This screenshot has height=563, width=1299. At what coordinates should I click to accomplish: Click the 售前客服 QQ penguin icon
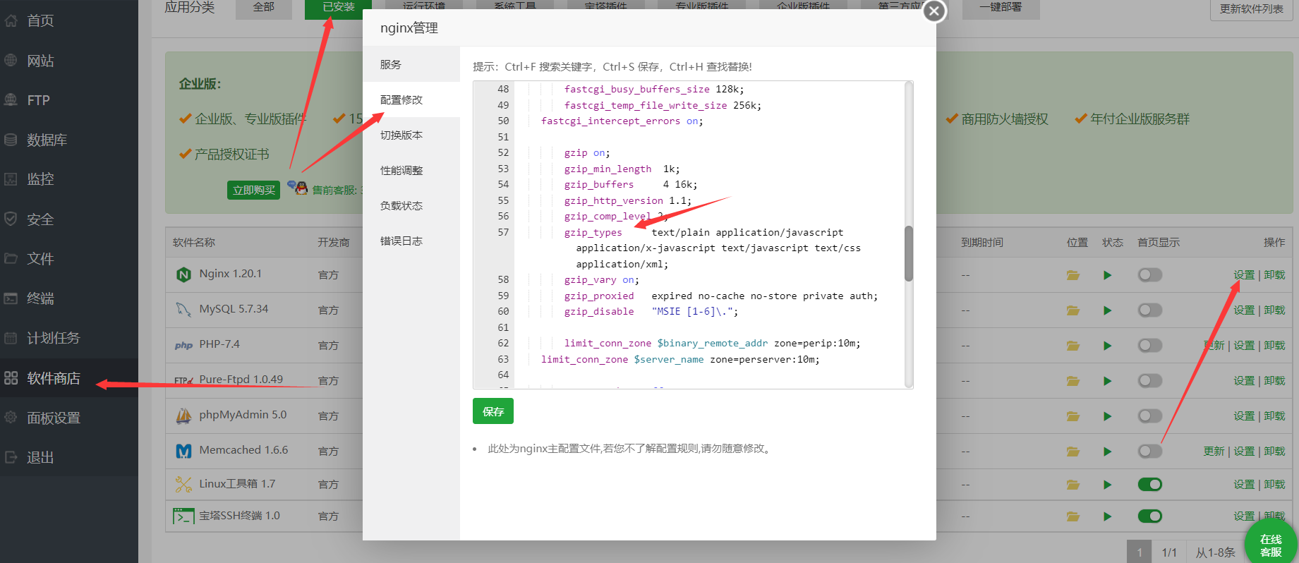(301, 188)
